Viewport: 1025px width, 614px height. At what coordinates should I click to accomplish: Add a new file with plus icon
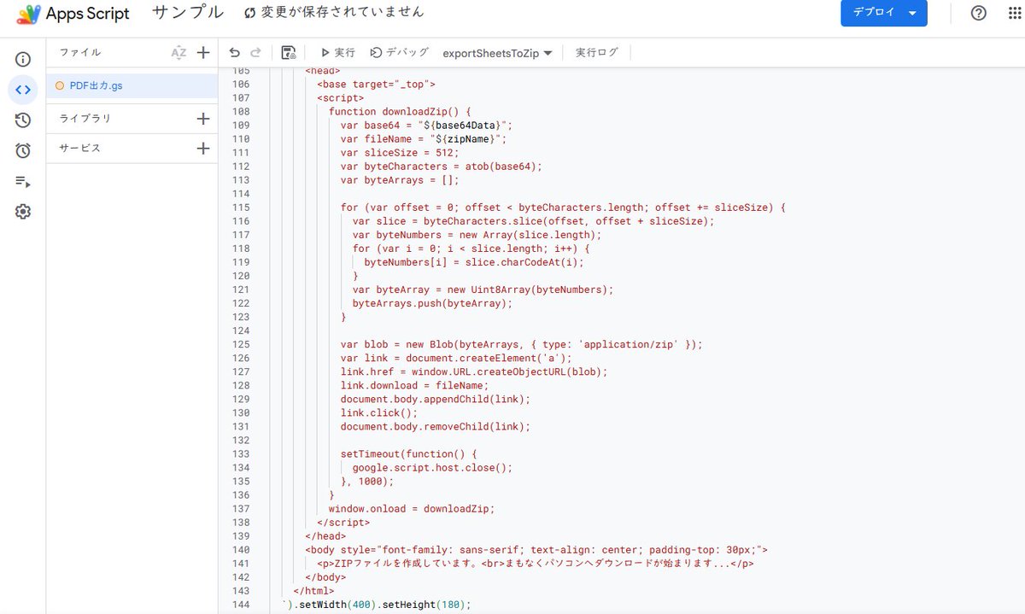coord(203,53)
